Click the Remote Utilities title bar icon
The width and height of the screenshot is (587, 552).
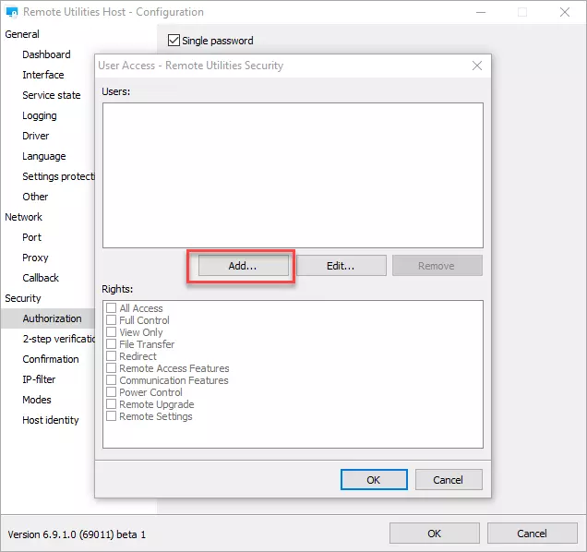pyautogui.click(x=12, y=13)
